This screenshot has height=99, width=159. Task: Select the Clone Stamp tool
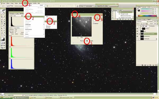2,22
